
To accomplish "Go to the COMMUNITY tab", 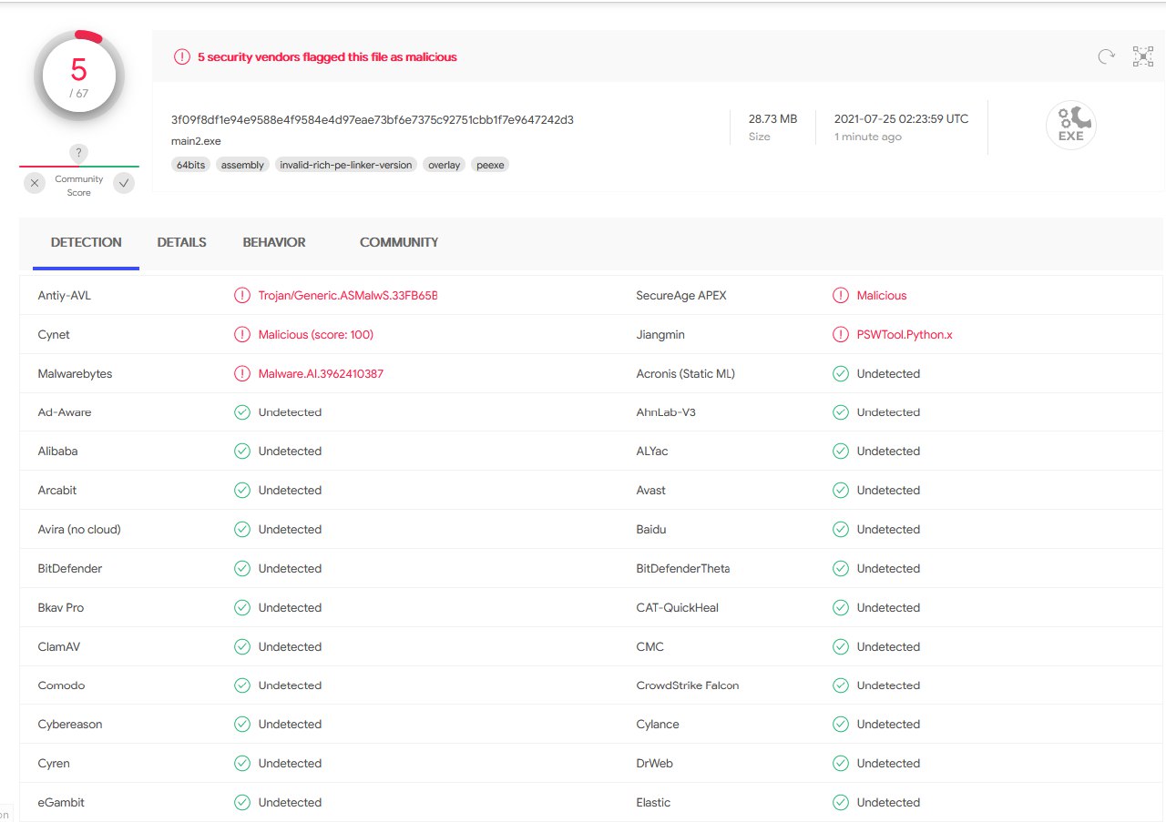I will (x=399, y=242).
